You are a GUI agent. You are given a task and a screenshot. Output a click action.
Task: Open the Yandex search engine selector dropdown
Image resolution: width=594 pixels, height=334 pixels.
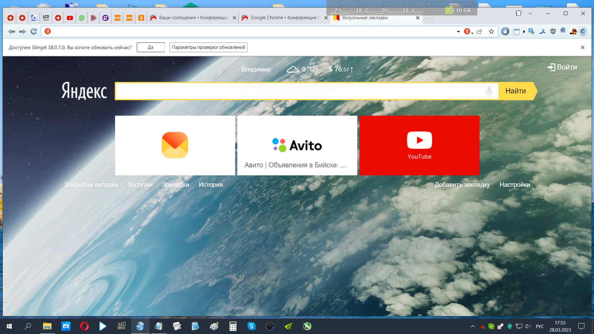(468, 32)
